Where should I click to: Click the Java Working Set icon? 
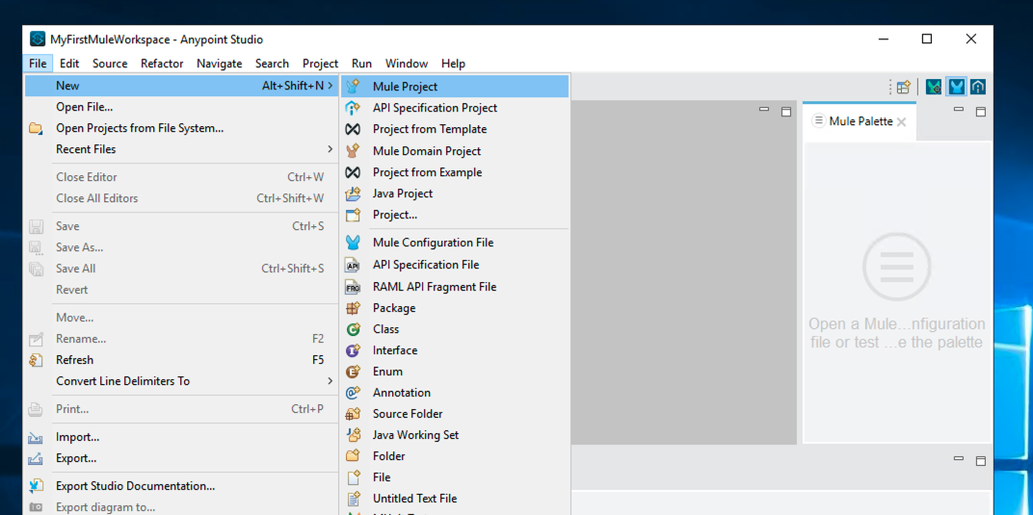click(x=353, y=435)
